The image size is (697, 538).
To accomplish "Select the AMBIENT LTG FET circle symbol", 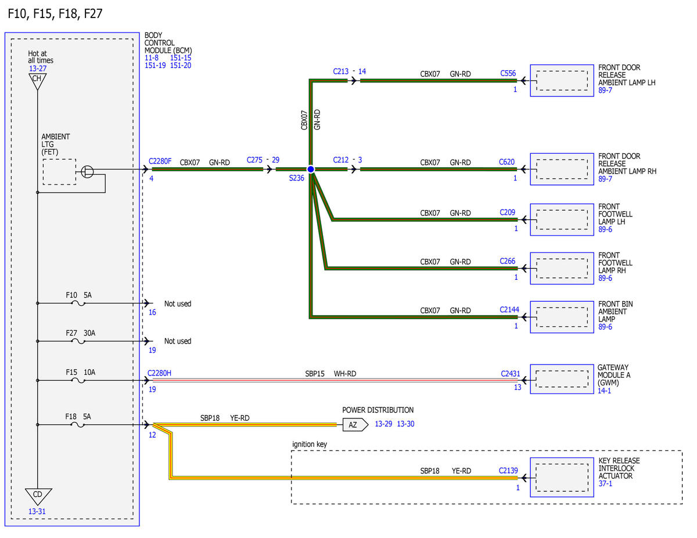I will 87,171.
